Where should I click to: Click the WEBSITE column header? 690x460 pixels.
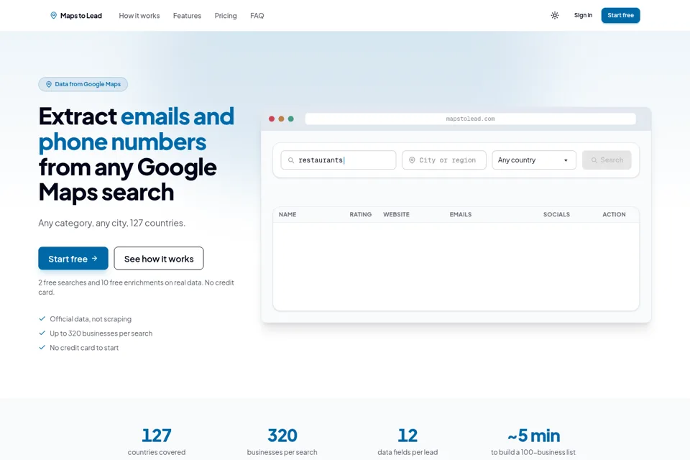(x=396, y=214)
